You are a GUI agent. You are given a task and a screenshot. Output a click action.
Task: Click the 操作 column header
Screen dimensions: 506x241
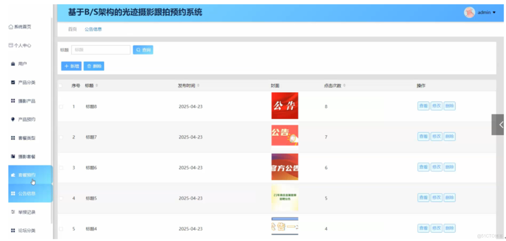click(421, 86)
